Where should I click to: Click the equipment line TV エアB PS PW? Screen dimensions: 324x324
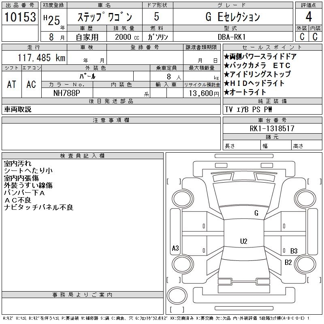click(249, 109)
